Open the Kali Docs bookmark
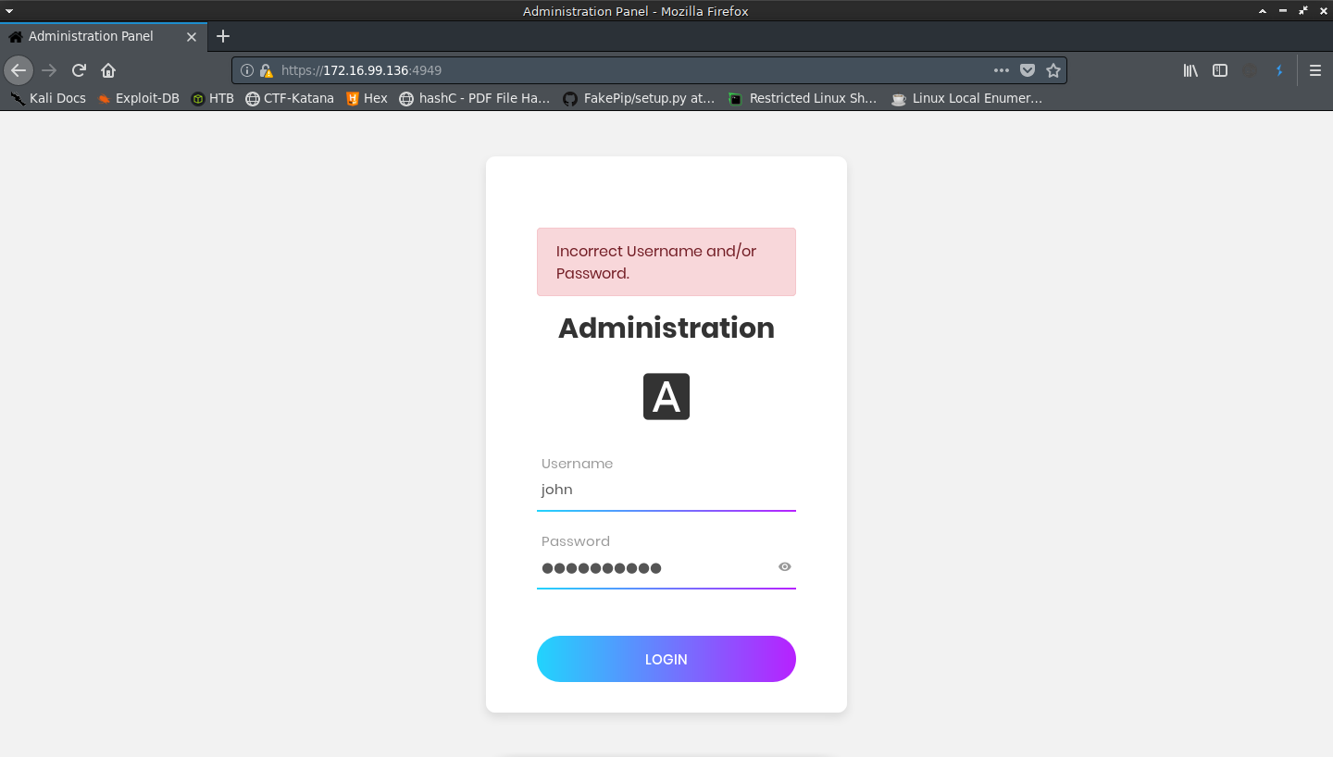 (x=48, y=98)
